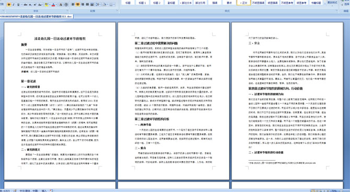Select the center alignment icon
The height and width of the screenshot is (192, 350).
tap(78, 5)
